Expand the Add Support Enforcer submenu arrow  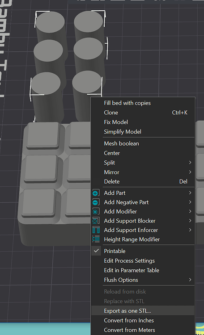190,230
